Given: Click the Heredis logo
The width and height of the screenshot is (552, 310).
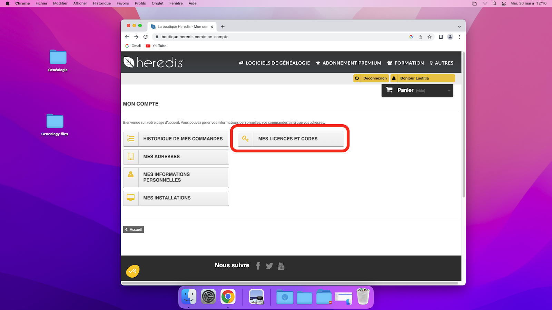Looking at the screenshot, I should click(153, 62).
